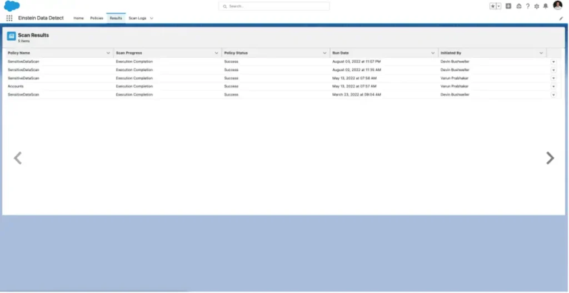
Task: Open the Scan Logs tab
Action: 137,18
